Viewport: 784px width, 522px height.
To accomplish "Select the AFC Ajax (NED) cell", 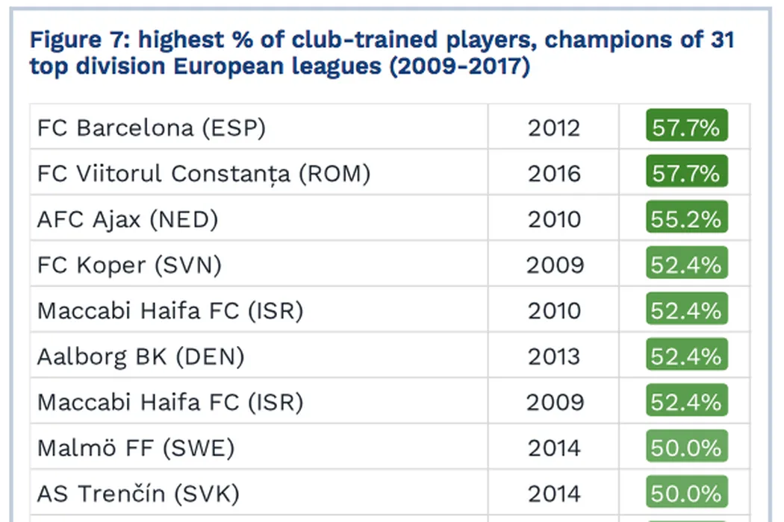I will pyautogui.click(x=127, y=219).
